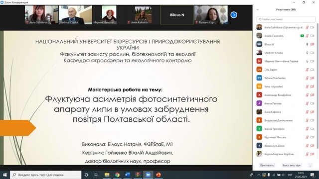Click the Выкл. весь звук button

click(x=291, y=166)
